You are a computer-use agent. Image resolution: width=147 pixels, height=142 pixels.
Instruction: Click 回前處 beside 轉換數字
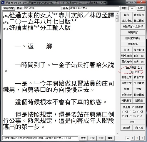click(x=139, y=100)
